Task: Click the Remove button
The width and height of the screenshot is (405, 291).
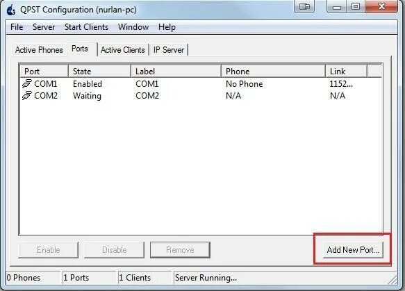Action: pyautogui.click(x=180, y=250)
